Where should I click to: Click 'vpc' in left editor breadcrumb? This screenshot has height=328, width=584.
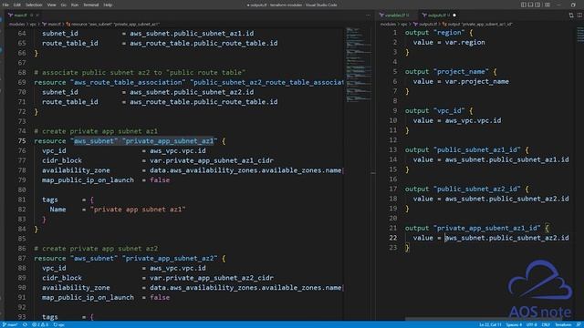(33, 25)
